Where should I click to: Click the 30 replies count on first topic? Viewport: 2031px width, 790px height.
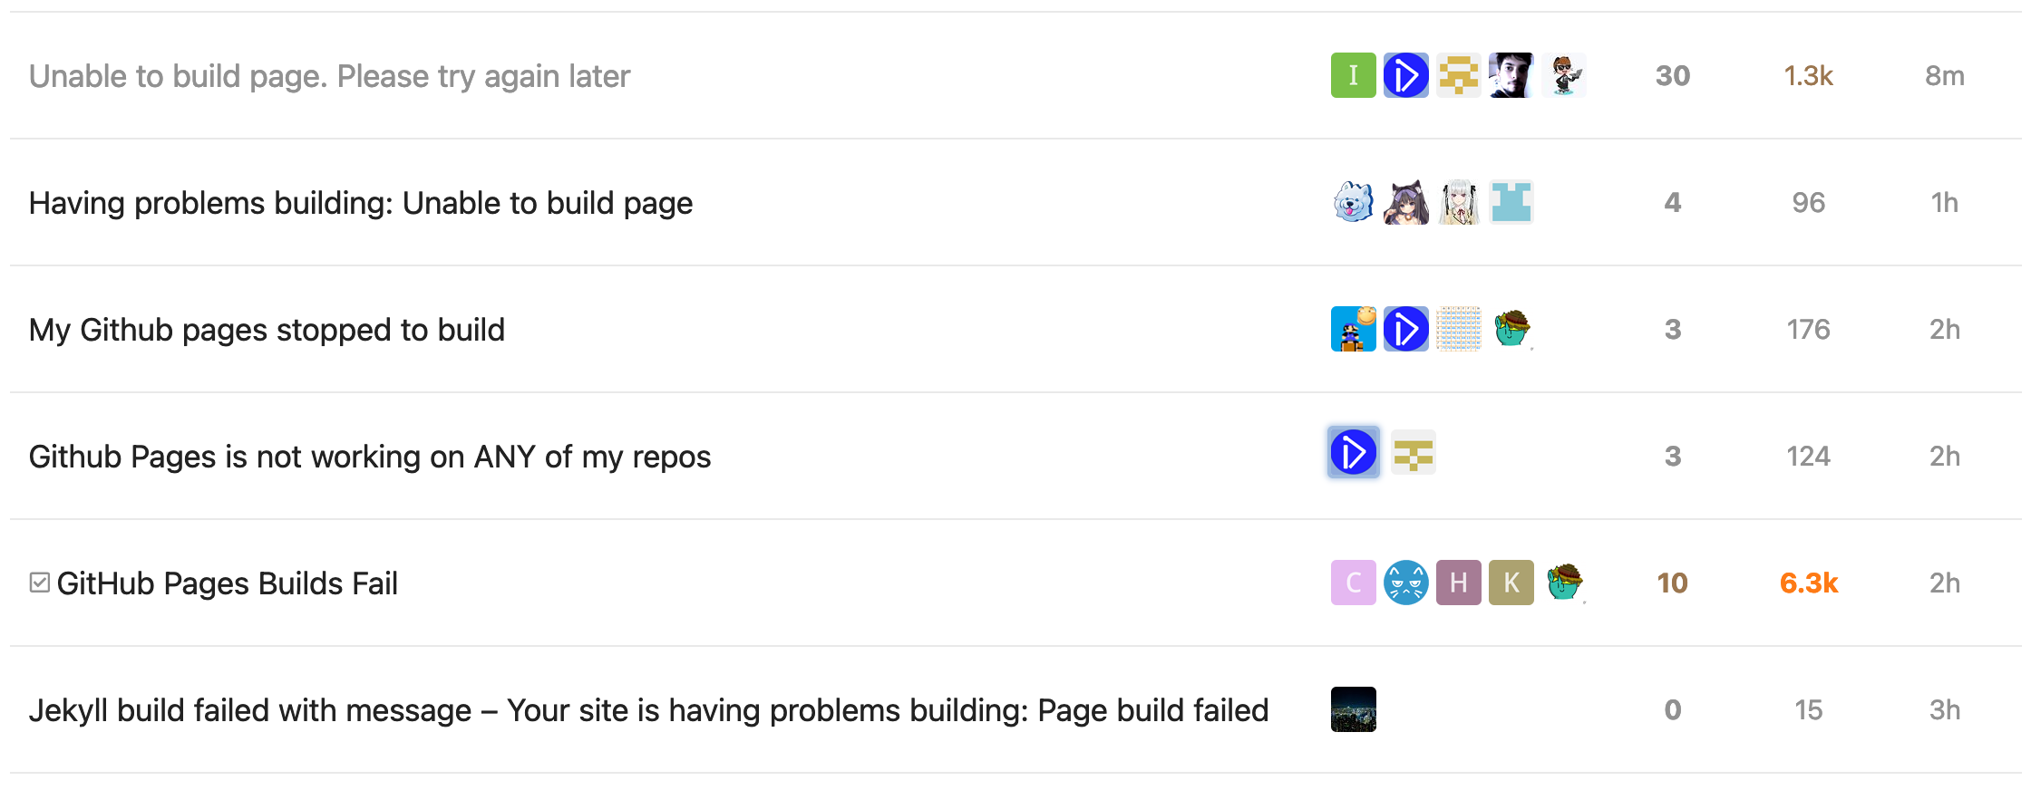(x=1672, y=76)
